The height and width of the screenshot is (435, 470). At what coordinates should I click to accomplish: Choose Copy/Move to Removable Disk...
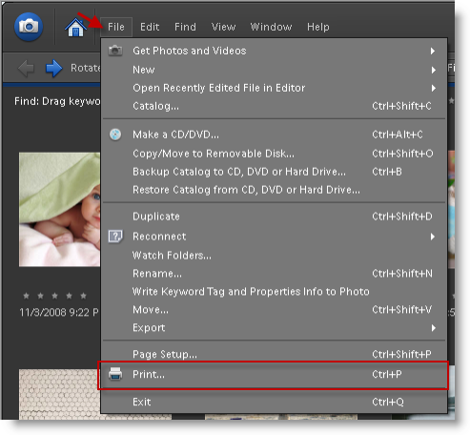point(274,154)
